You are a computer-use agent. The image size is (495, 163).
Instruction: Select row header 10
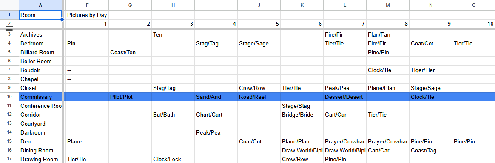(x=9, y=97)
